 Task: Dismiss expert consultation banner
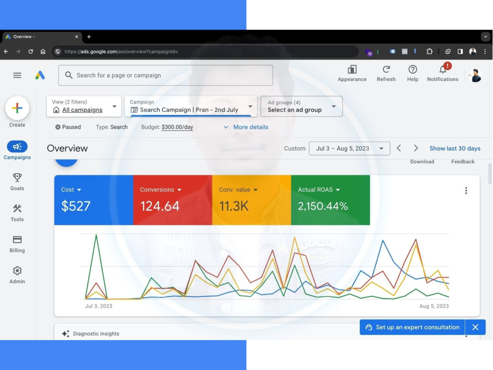[x=475, y=327]
